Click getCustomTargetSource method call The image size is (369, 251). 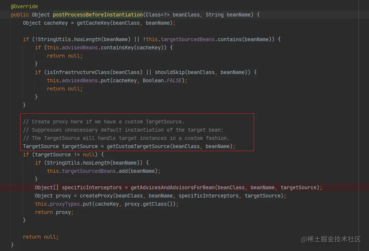pyautogui.click(x=138, y=146)
